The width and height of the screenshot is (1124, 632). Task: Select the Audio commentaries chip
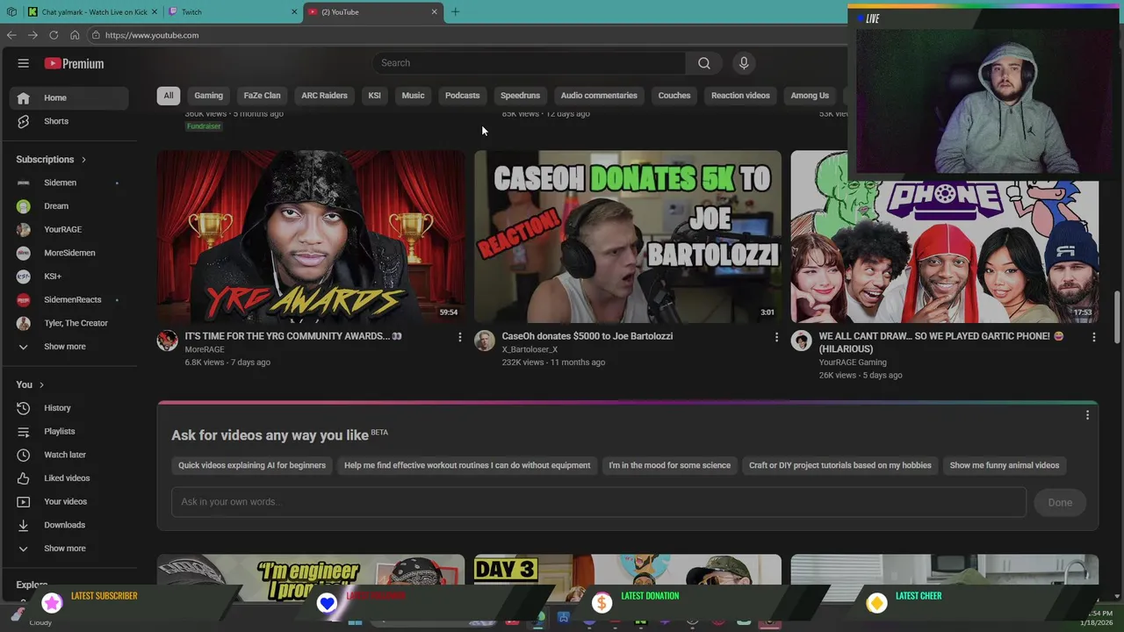click(599, 96)
